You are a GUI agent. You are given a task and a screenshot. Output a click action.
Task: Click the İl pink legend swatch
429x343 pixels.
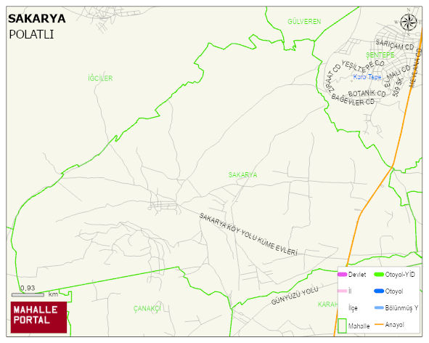tap(343, 291)
